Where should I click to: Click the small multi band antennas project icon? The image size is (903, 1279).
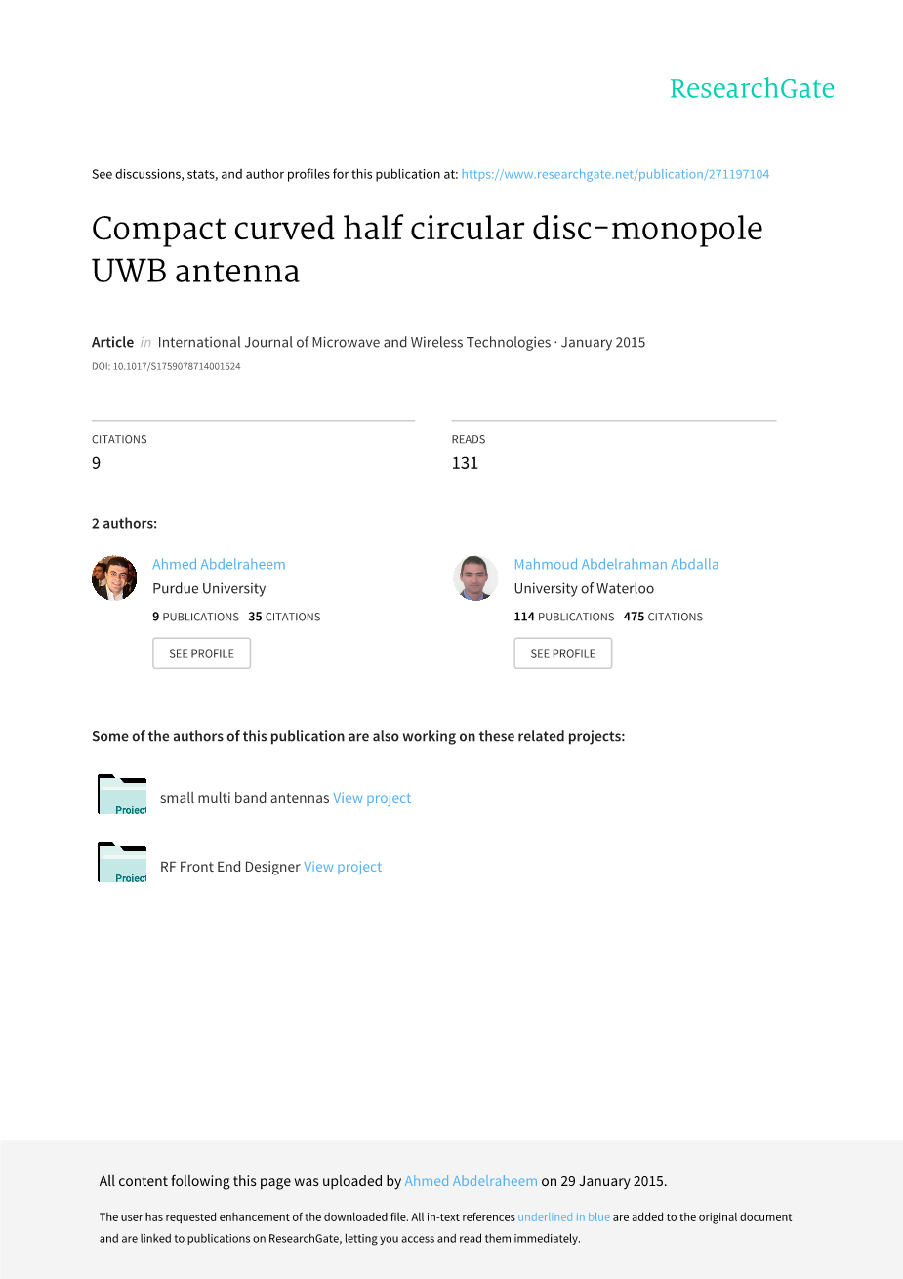[122, 794]
